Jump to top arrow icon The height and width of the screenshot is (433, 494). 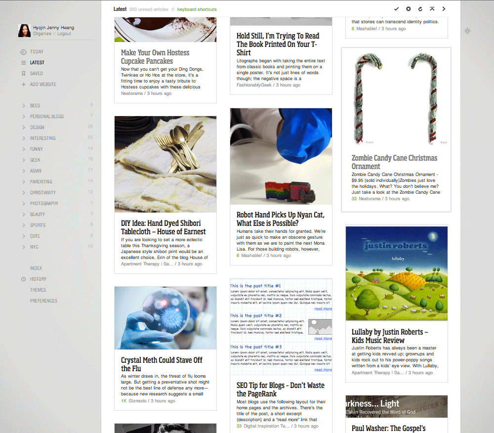click(432, 9)
